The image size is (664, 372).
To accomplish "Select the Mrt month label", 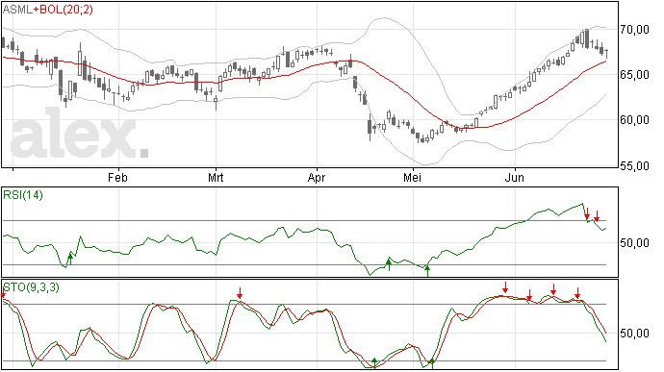I will pos(216,177).
